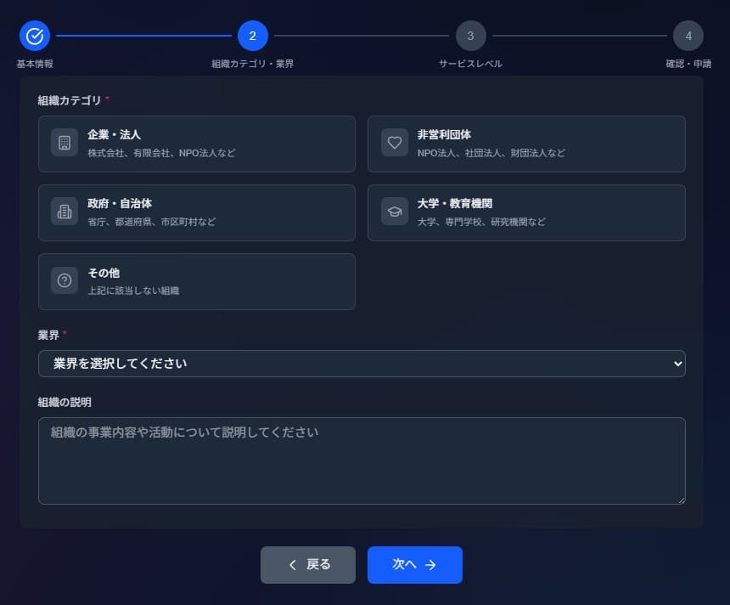Image resolution: width=730 pixels, height=605 pixels.
Task: Click the heart icon for 非営利団体
Action: point(394,143)
